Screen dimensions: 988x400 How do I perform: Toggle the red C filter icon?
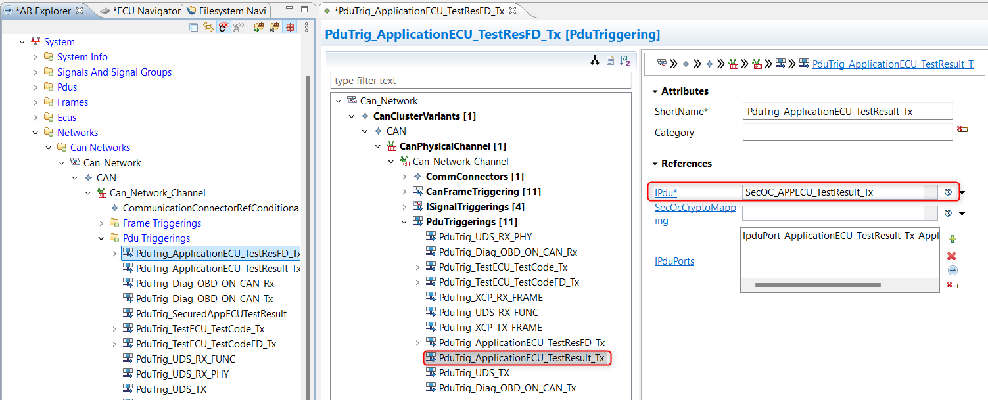[x=223, y=27]
